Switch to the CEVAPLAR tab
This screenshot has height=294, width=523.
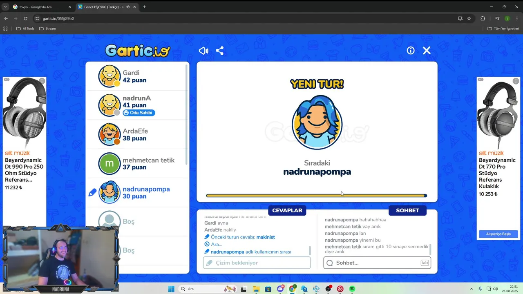(x=287, y=210)
